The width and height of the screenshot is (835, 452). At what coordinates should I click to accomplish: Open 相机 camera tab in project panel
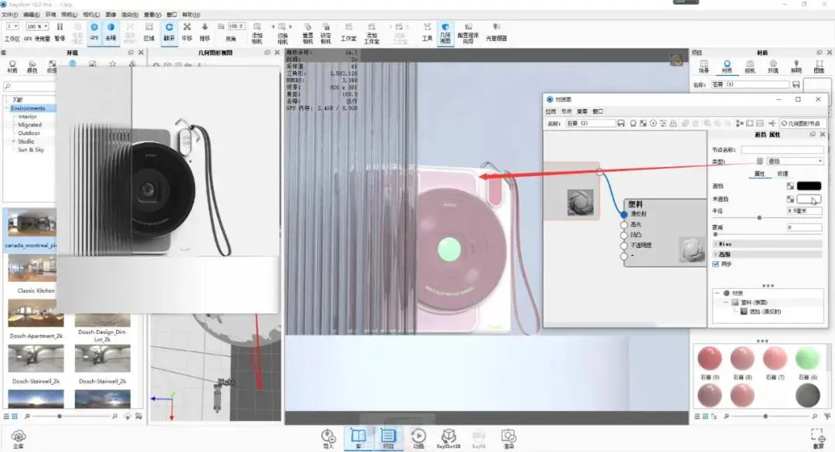[x=750, y=66]
